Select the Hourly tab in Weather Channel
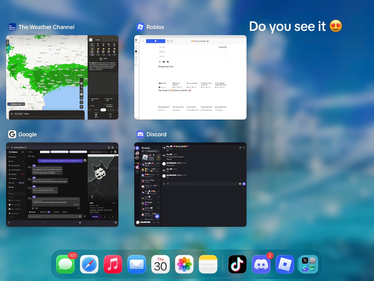The height and width of the screenshot is (281, 374). pyautogui.click(x=96, y=110)
